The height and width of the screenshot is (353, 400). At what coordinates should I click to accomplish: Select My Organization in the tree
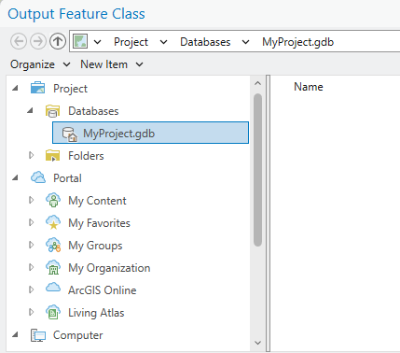[x=109, y=268]
